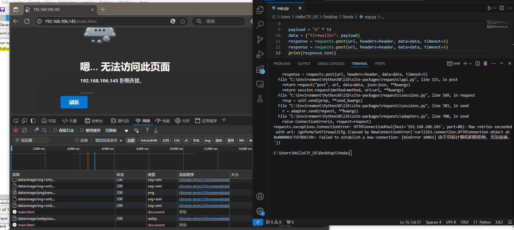
Task: Open DevTools 元素 elements tab
Action: [70, 121]
